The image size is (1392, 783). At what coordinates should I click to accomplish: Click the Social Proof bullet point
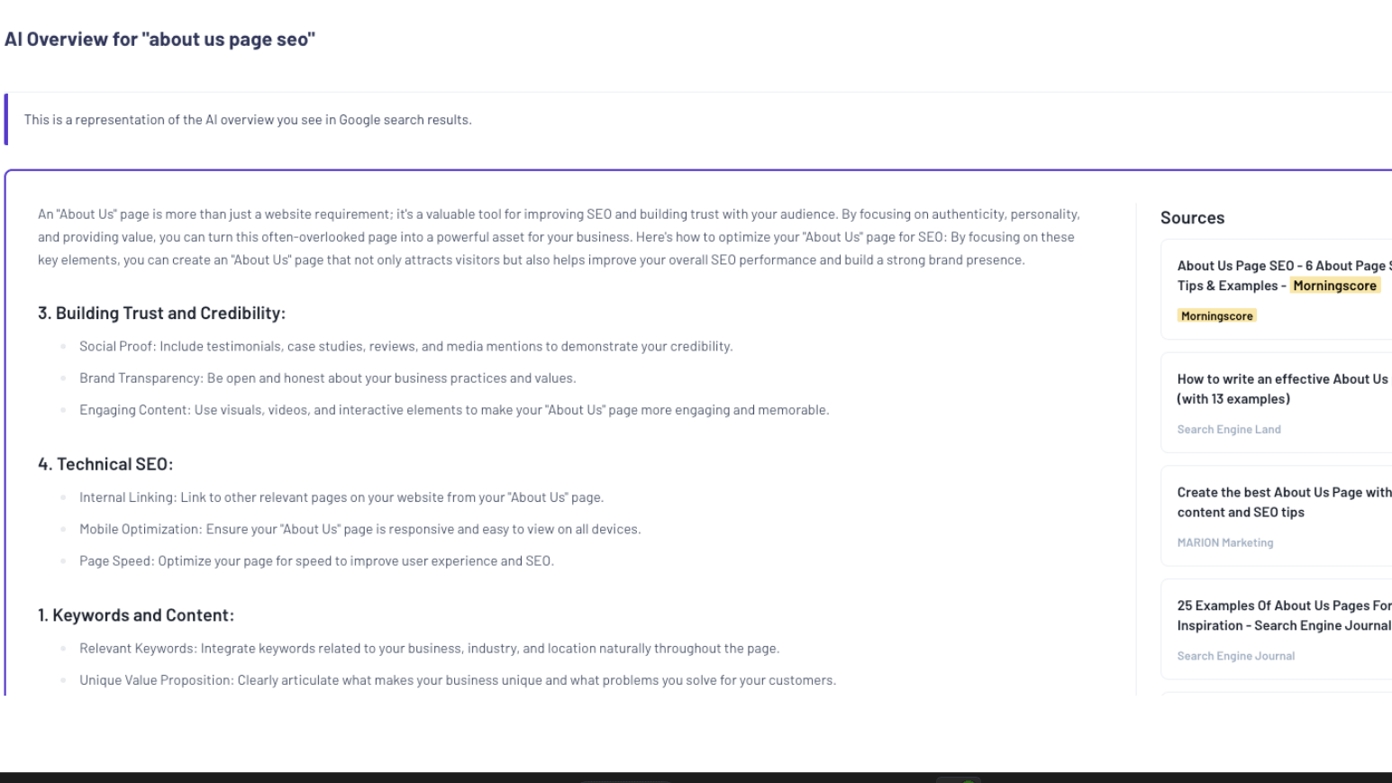[407, 346]
